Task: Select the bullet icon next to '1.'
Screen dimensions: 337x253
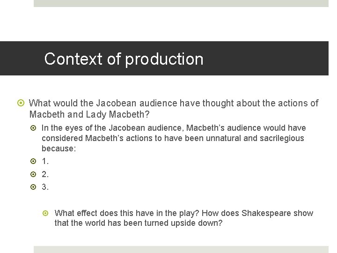Action: (33, 161)
